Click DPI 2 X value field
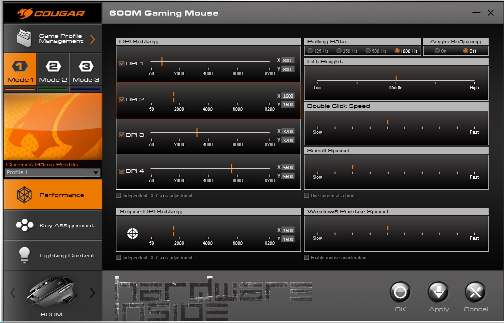The height and width of the screenshot is (323, 504). [x=288, y=96]
